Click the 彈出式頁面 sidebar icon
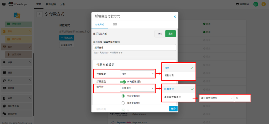269x124 pixels. [x=4, y=106]
